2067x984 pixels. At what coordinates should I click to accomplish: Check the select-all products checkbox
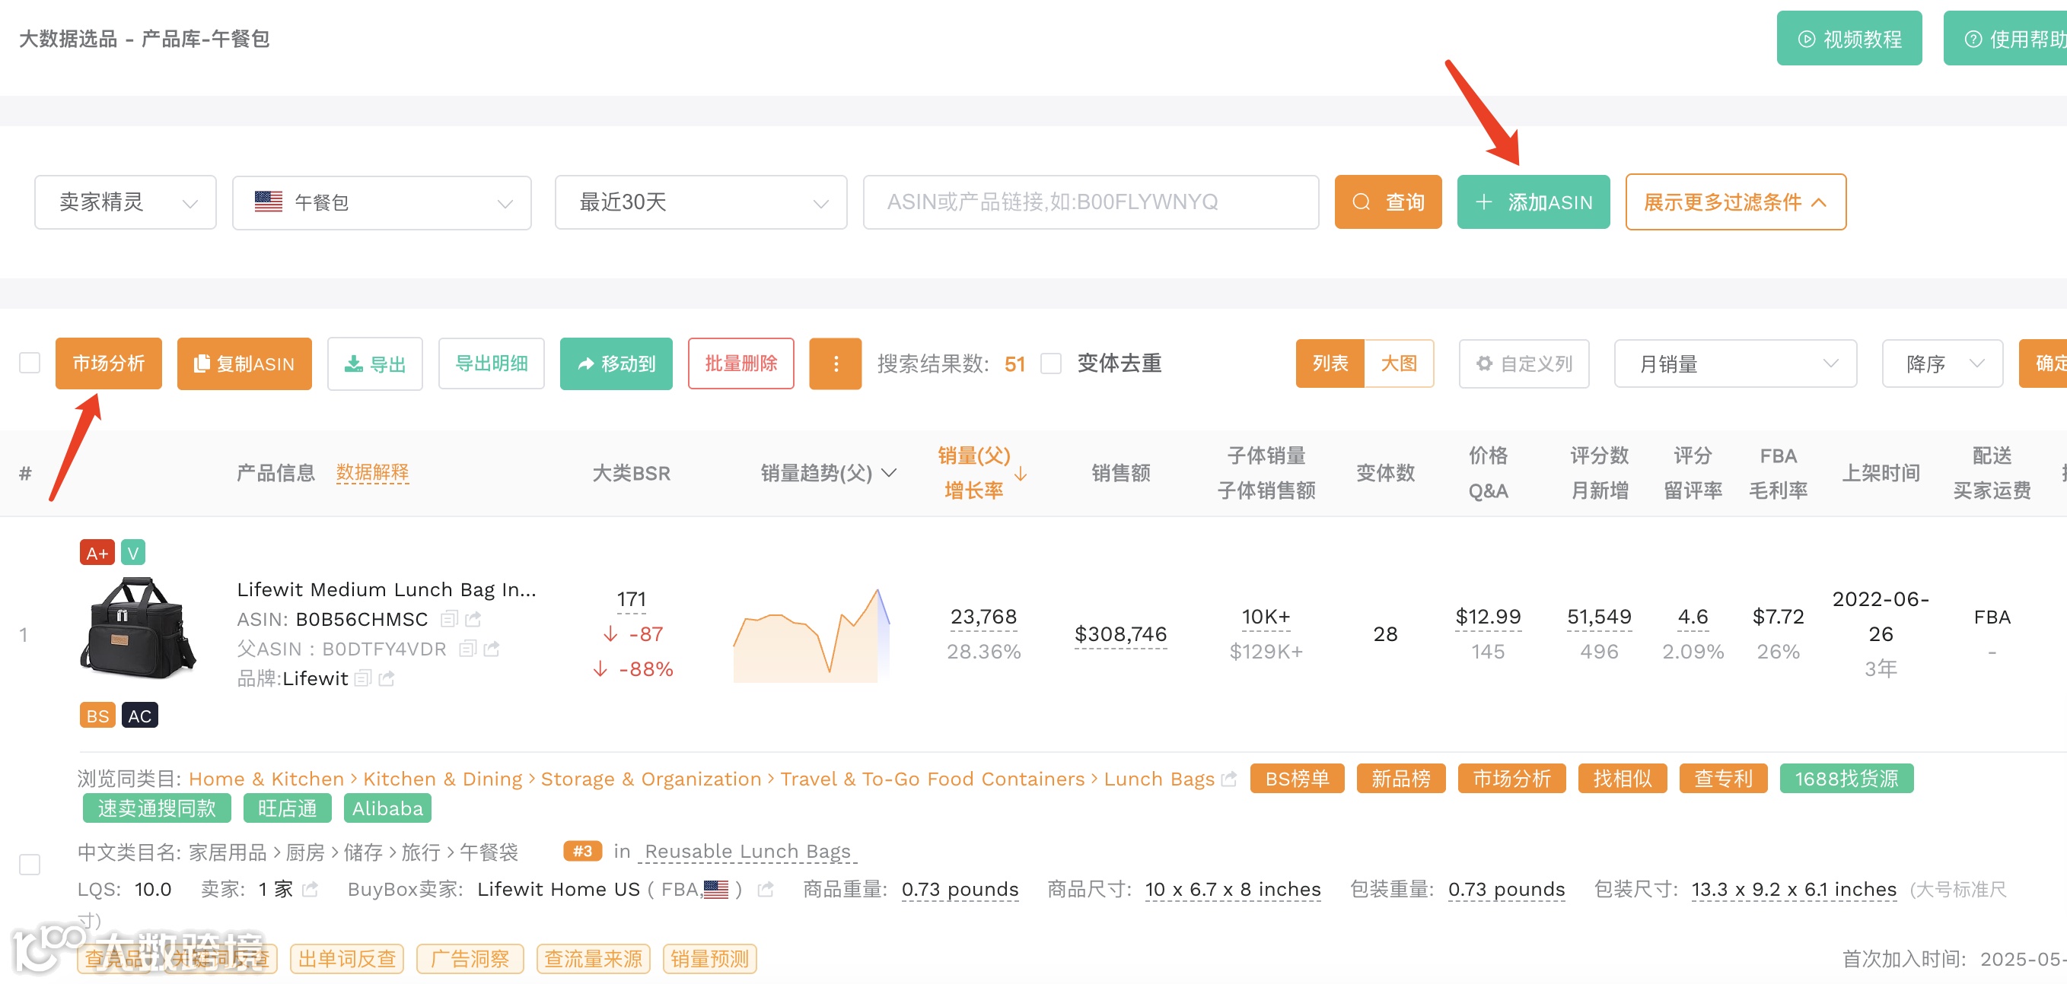[30, 363]
